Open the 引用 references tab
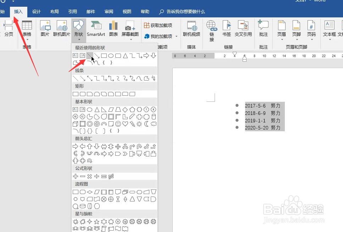 [73, 12]
